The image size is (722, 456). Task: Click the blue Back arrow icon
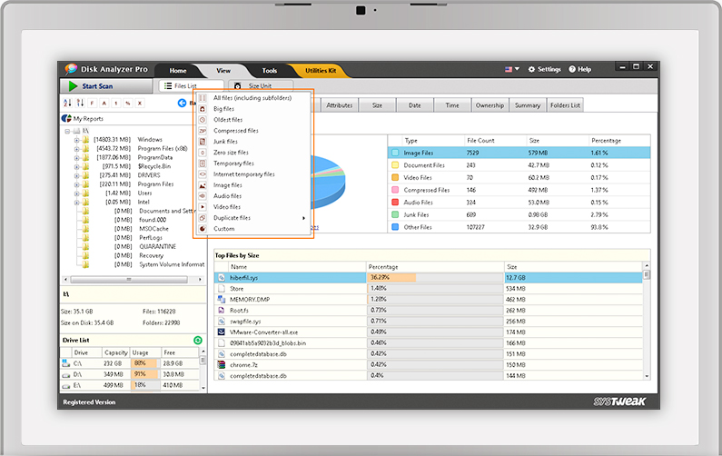pos(182,103)
